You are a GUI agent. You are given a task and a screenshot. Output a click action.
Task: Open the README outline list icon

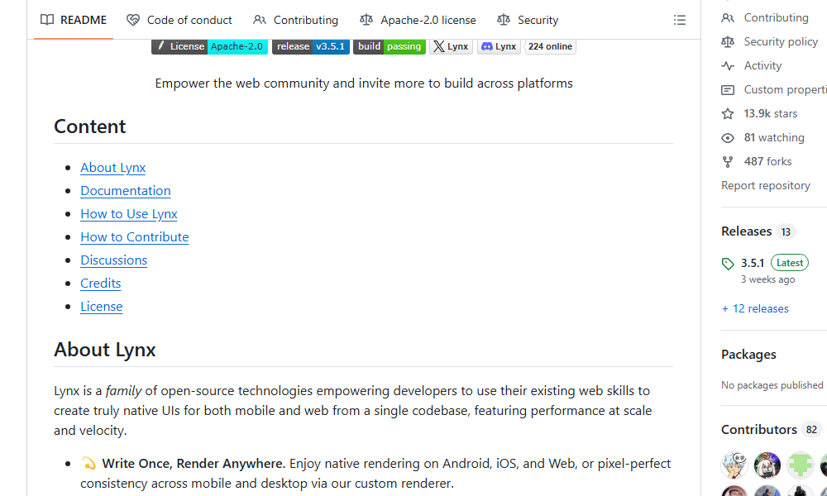click(679, 20)
